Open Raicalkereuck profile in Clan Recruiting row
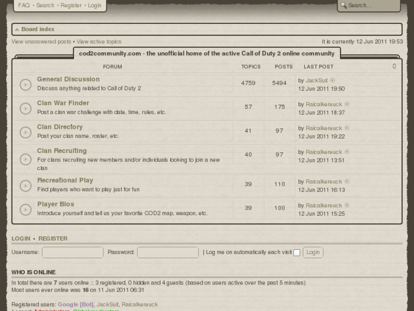 tap(324, 152)
